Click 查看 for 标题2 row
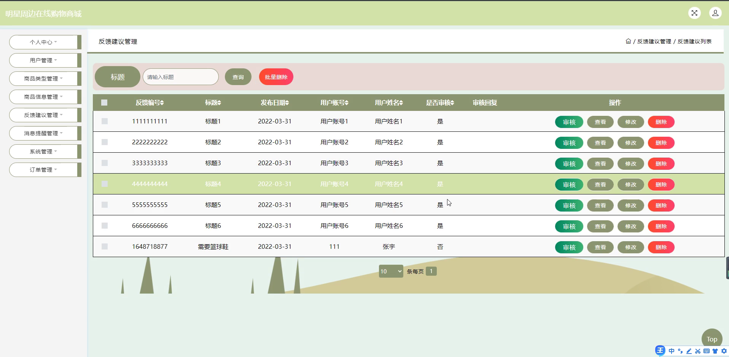 600,143
